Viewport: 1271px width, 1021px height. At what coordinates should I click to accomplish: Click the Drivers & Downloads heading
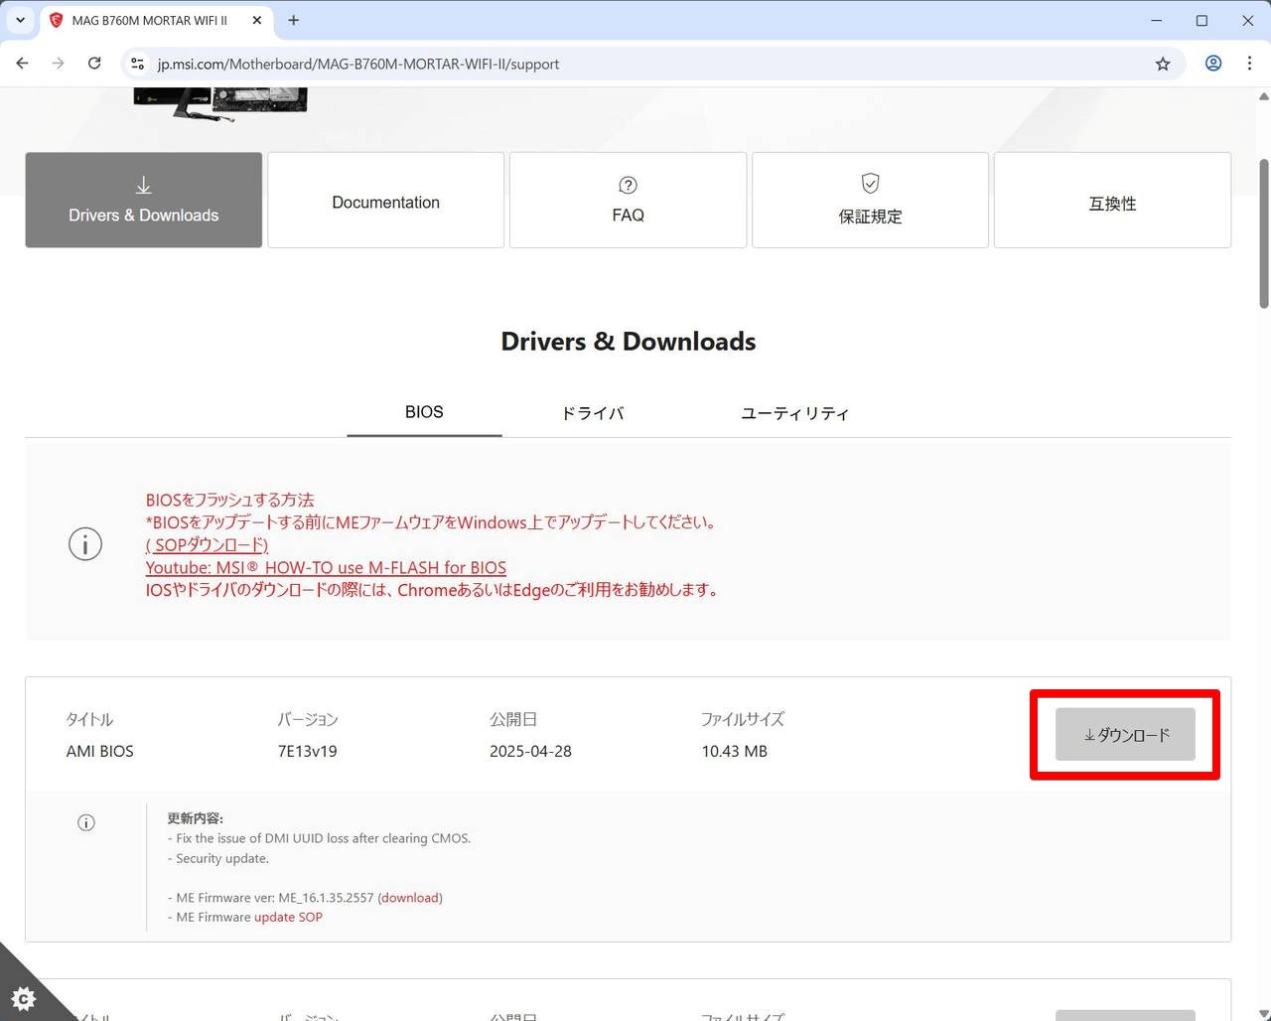tap(628, 342)
